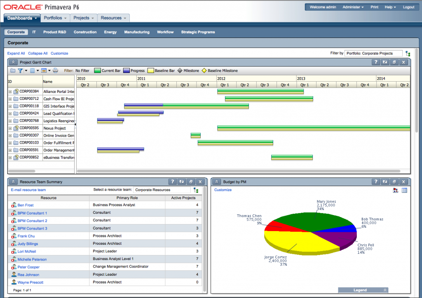Click the Customize link in Budget by PM
The height and width of the screenshot is (298, 422).
coord(223,190)
